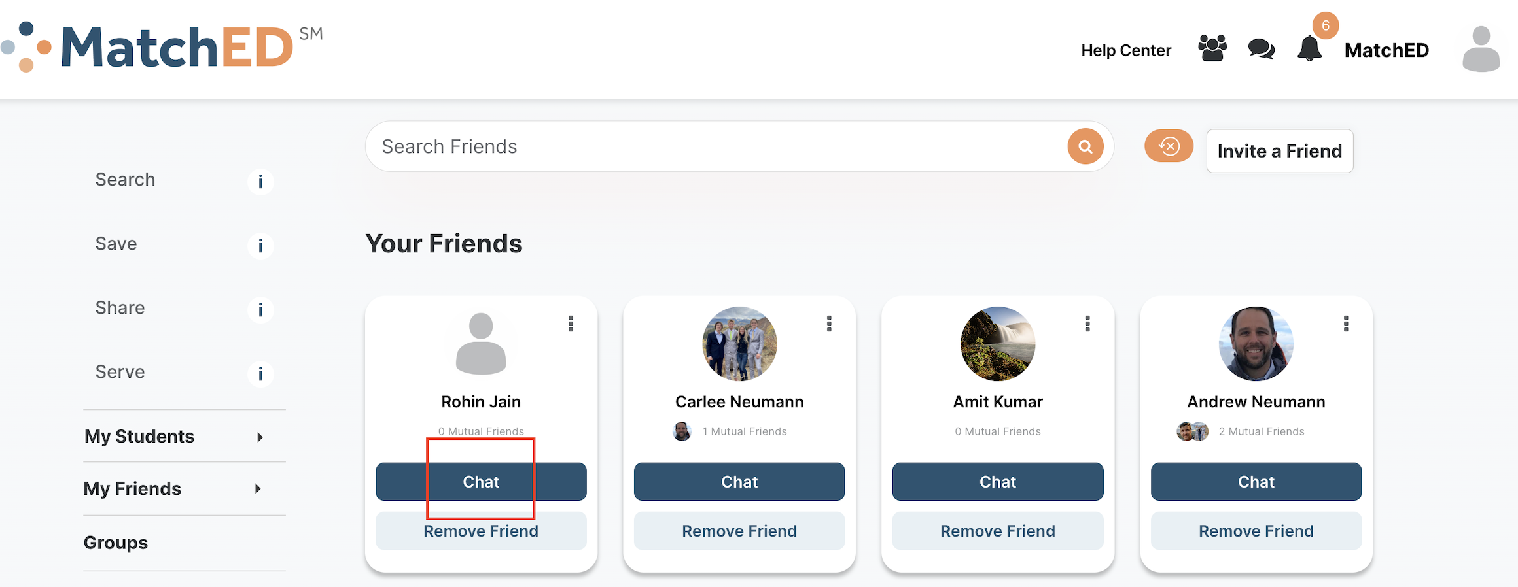
Task: Show info for the Serve sidebar item
Action: [x=260, y=373]
